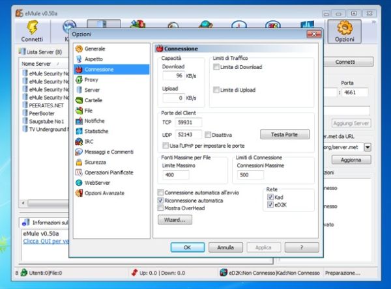
Task: Click the IRC icon in sidebar
Action: 79,141
